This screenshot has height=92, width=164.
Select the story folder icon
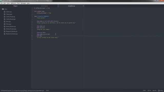(3, 9)
